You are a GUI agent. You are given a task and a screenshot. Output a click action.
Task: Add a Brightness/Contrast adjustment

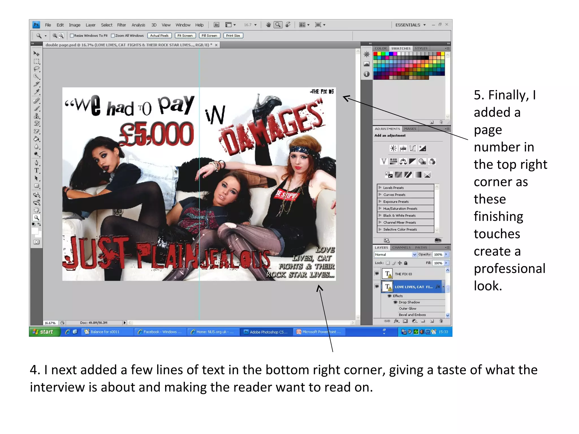click(393, 148)
